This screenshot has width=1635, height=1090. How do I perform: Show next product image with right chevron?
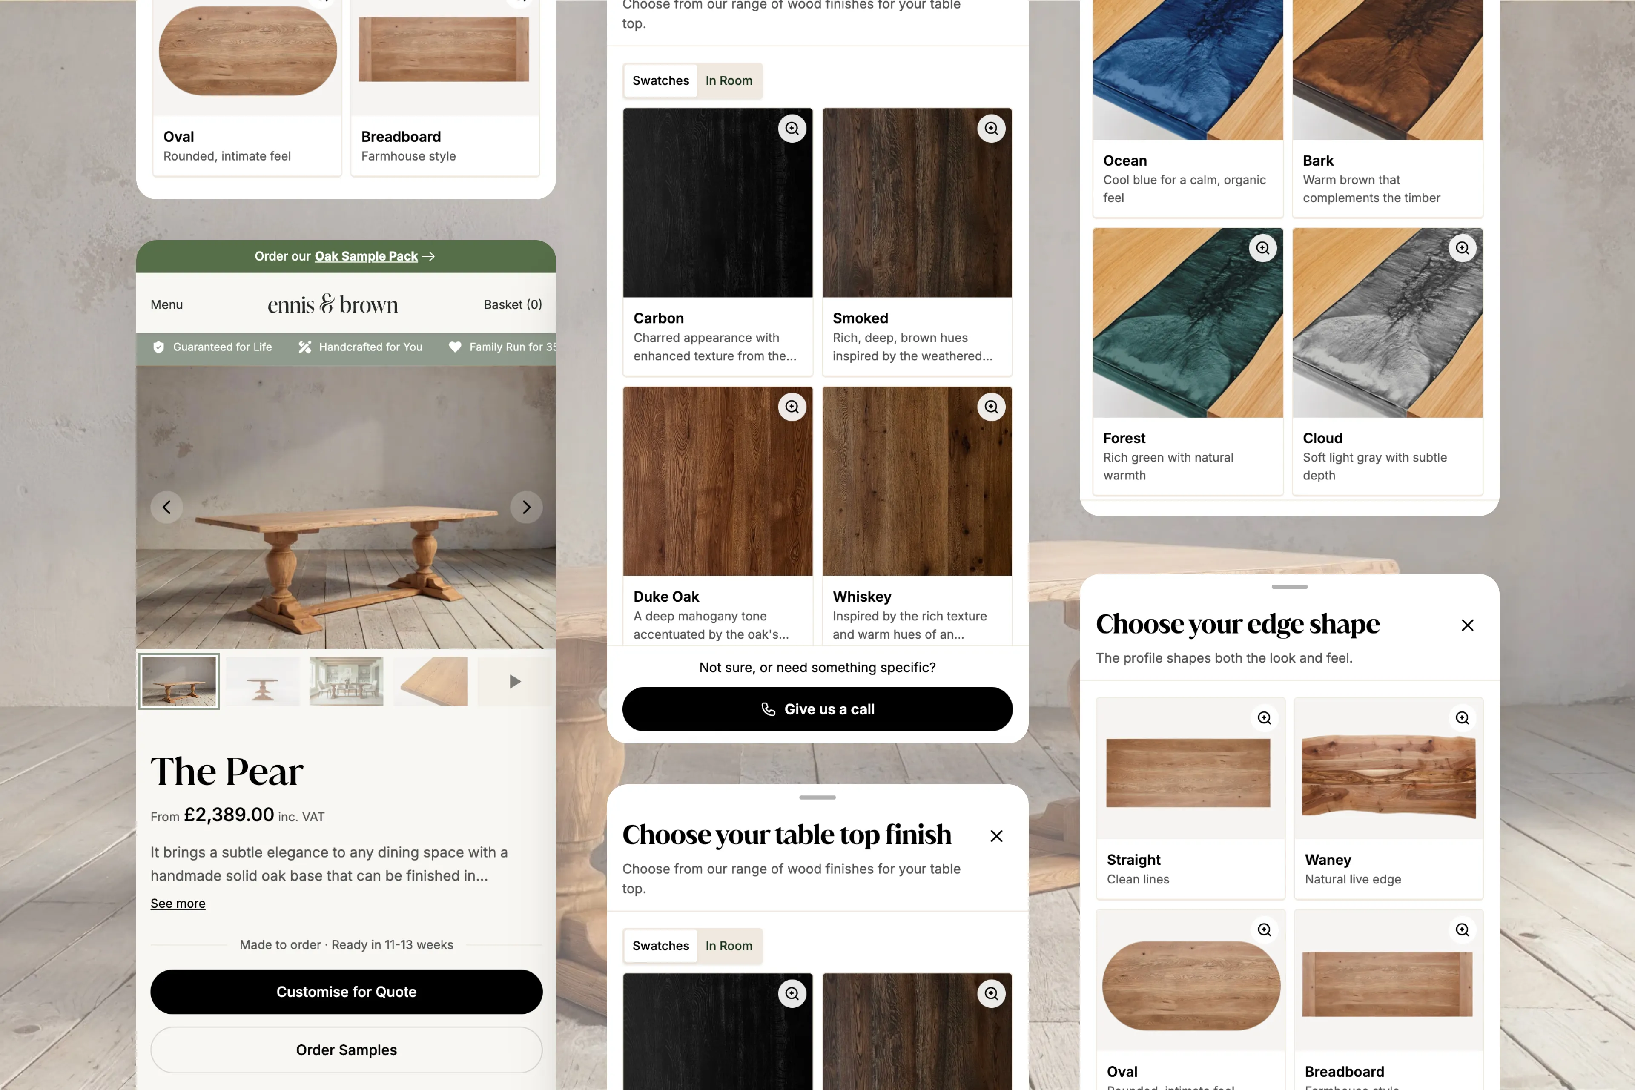526,508
